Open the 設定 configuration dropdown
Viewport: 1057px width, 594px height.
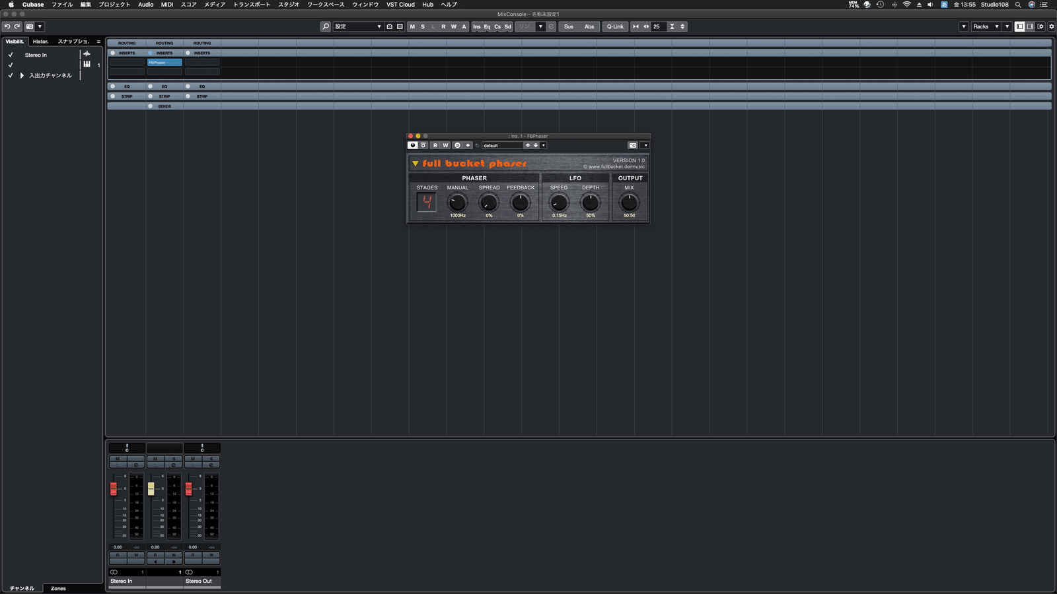pos(358,26)
